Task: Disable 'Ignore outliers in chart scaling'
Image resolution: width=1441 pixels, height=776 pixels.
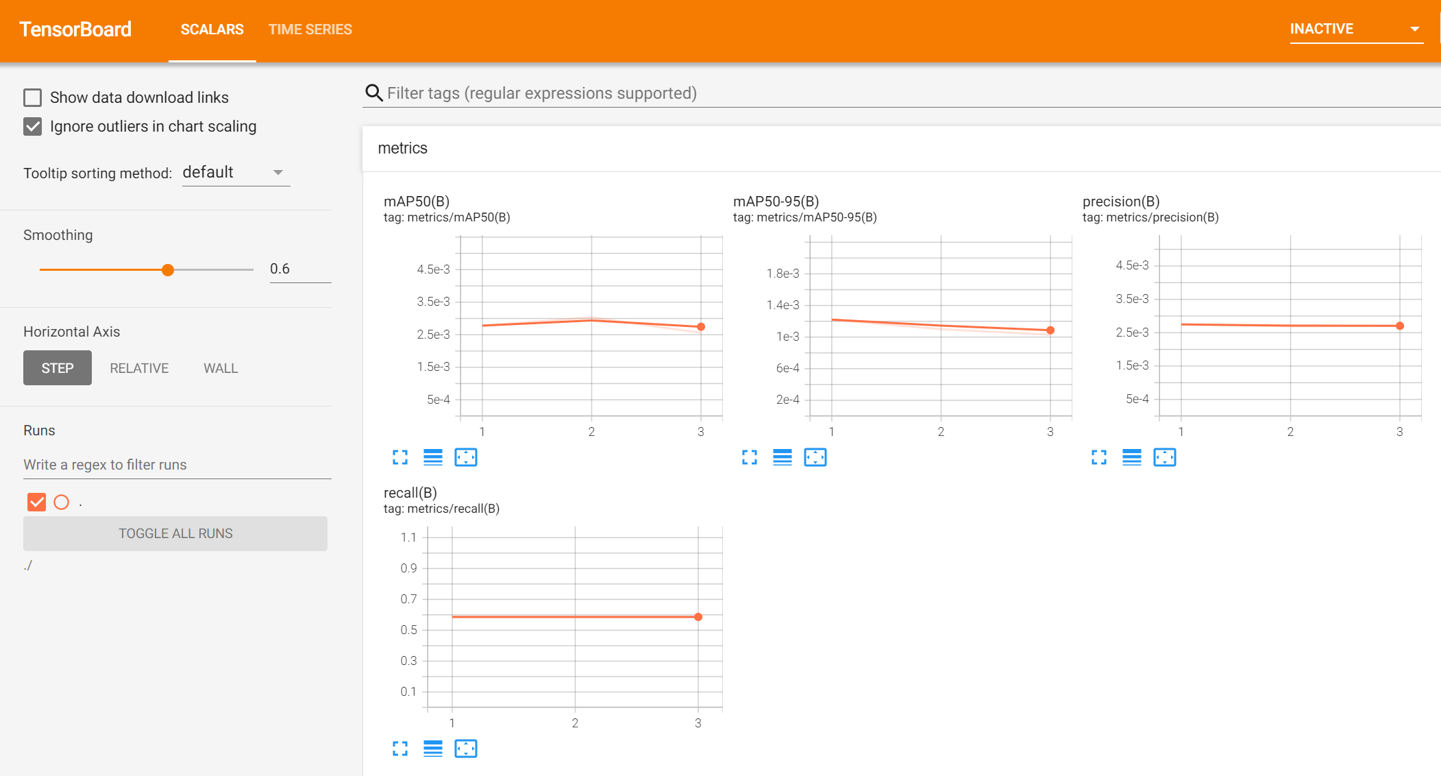Action: 34,125
